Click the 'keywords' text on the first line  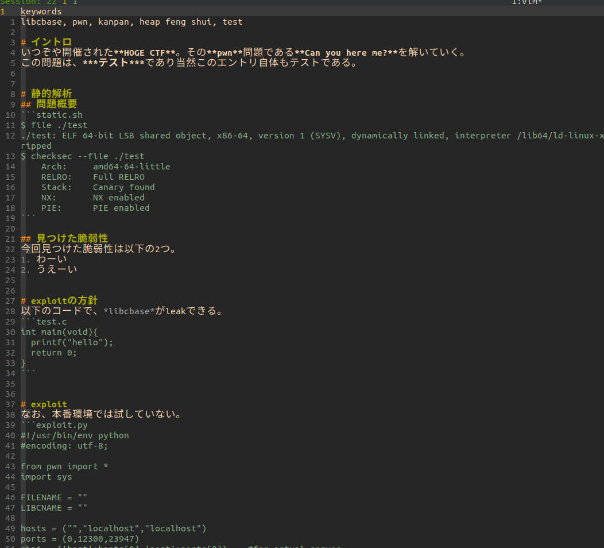click(41, 11)
